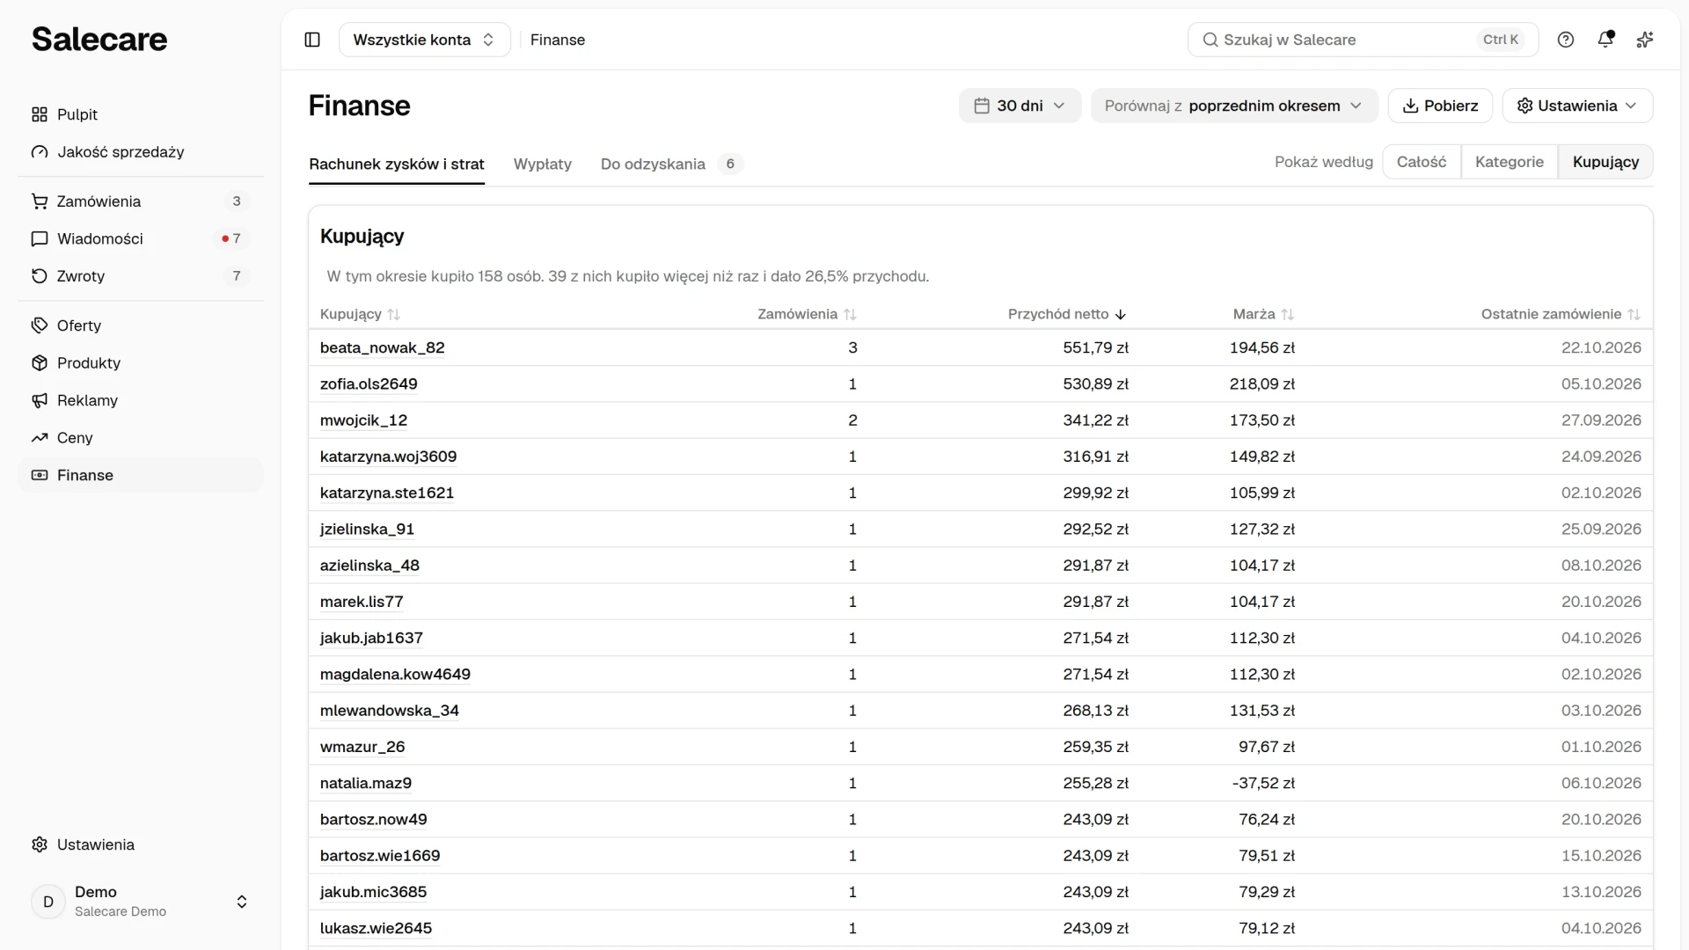Select Rachunek zysków i strat tab
This screenshot has width=1689, height=950.
tap(397, 164)
